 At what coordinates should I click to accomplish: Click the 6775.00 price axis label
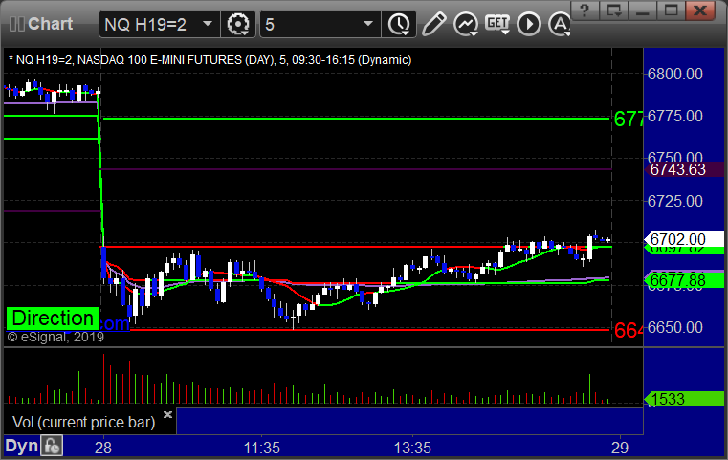(675, 116)
